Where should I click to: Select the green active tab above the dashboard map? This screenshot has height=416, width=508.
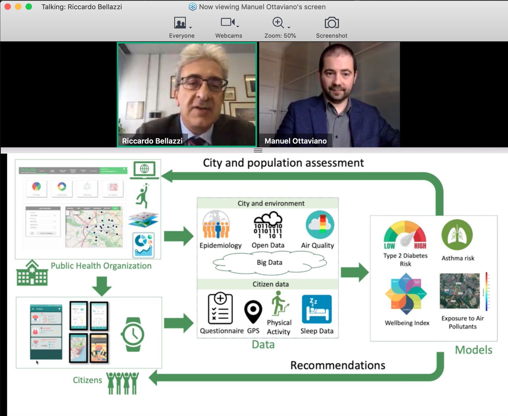point(115,208)
